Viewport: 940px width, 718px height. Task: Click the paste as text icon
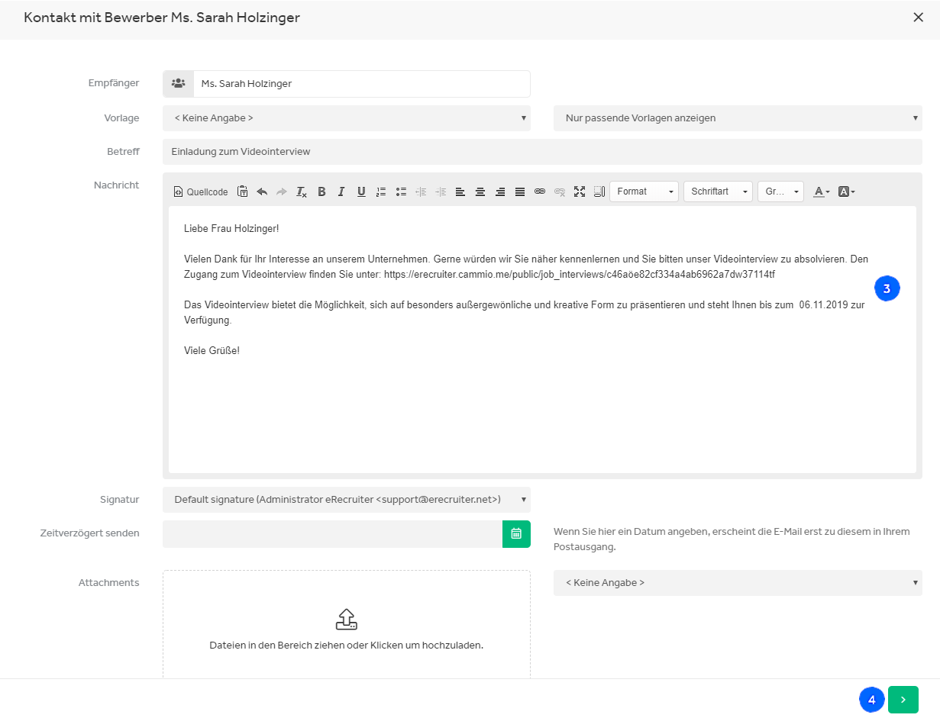[242, 192]
